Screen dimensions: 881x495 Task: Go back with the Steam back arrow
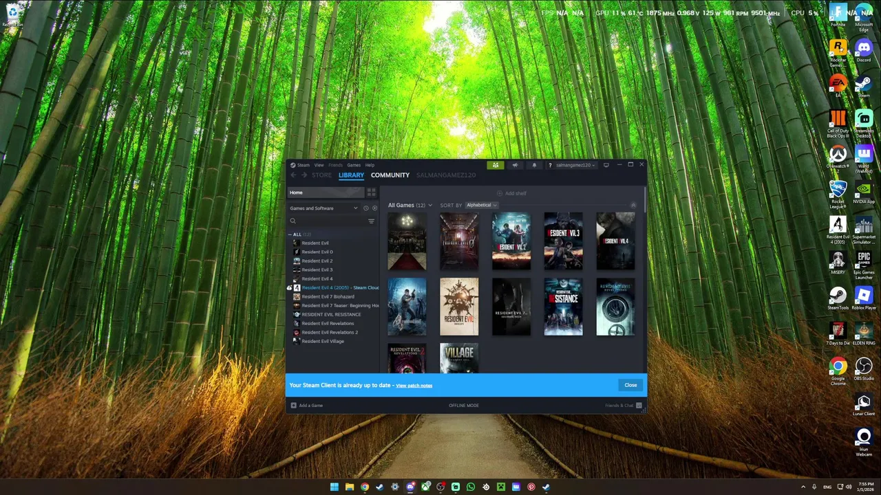coord(293,175)
